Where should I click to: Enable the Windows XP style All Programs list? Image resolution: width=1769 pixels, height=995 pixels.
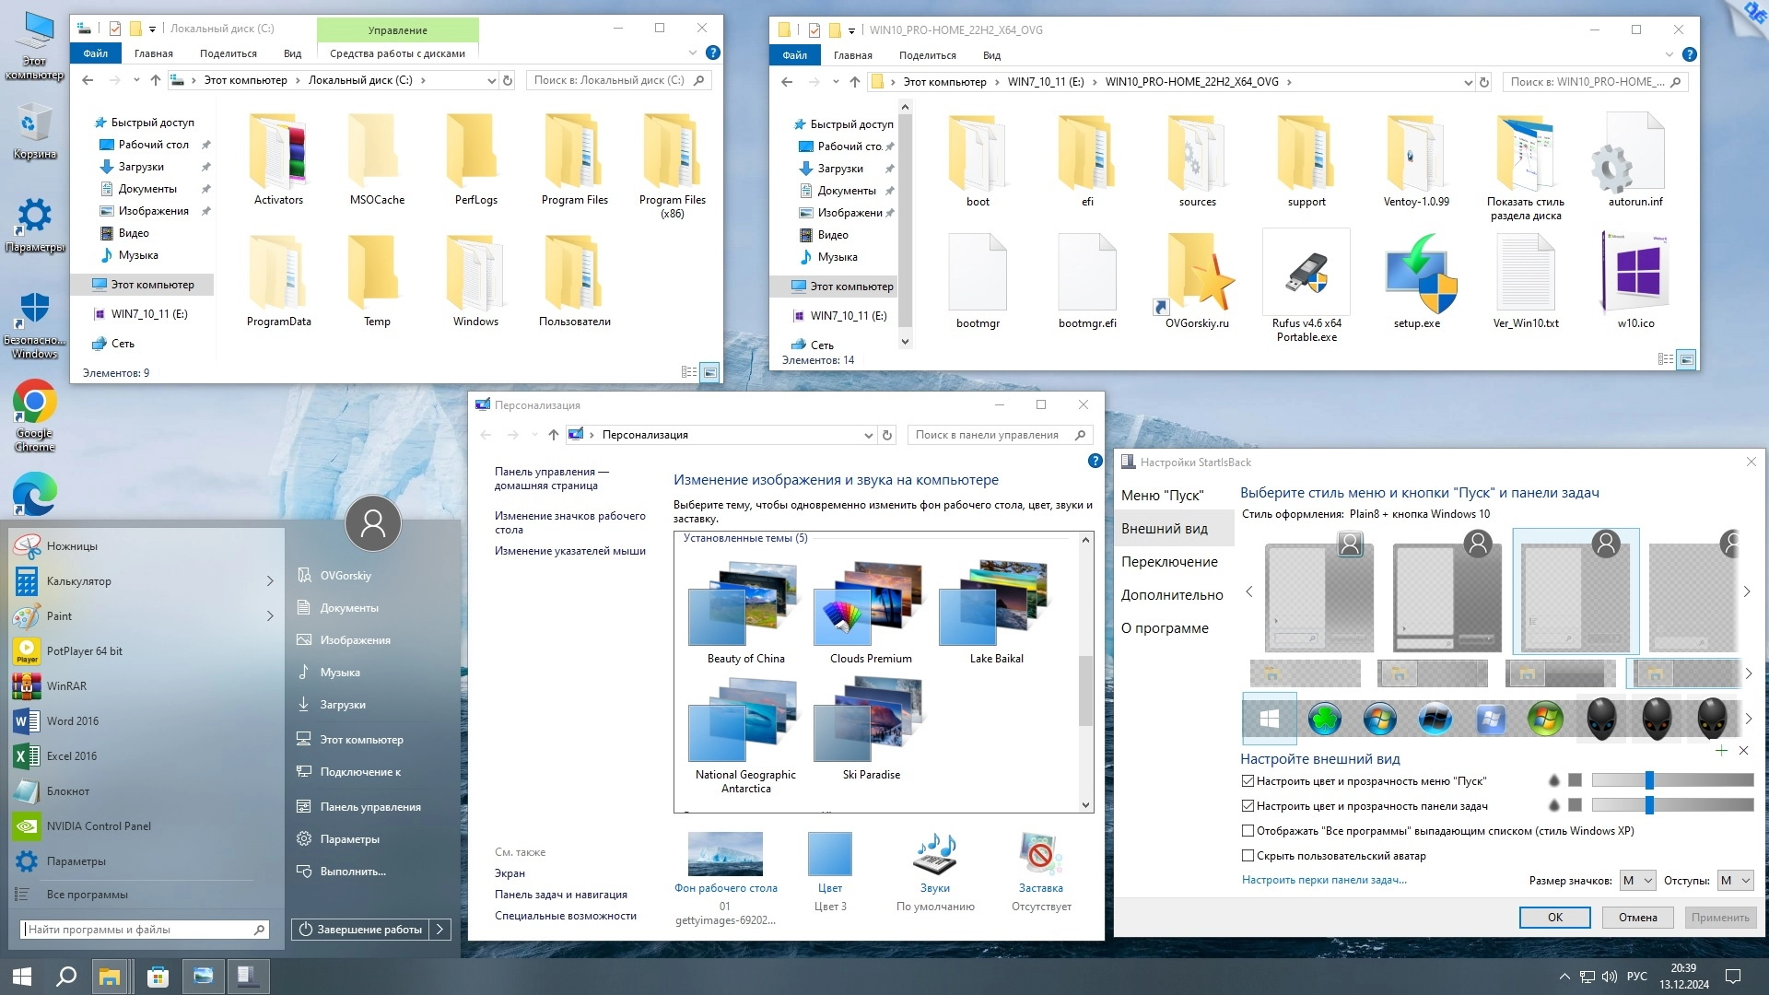[1248, 831]
